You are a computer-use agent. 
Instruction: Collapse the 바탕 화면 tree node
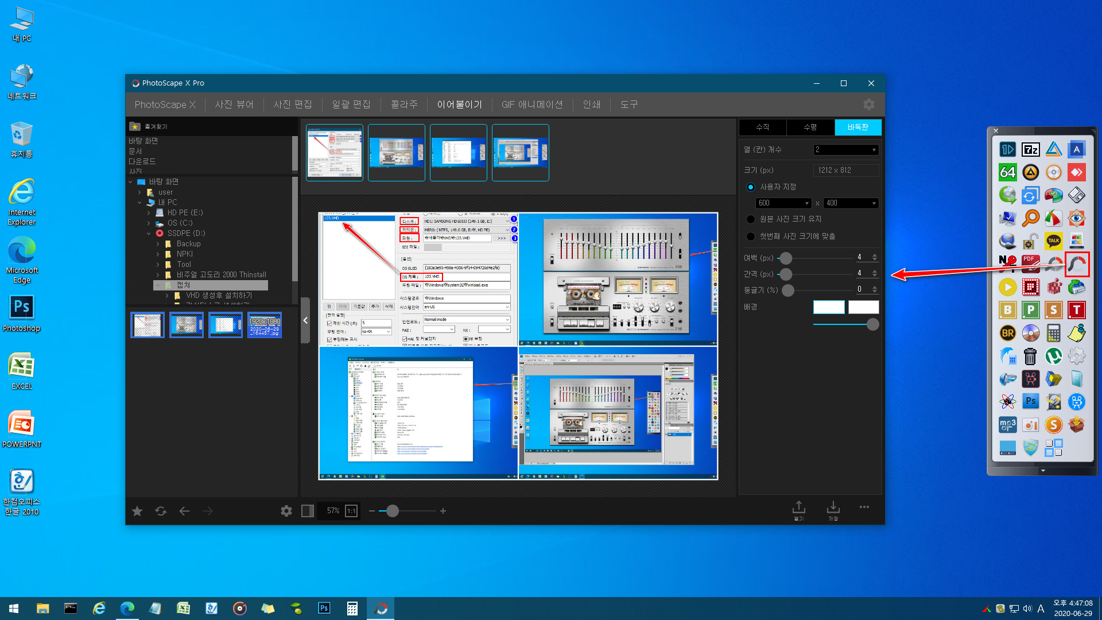point(131,182)
